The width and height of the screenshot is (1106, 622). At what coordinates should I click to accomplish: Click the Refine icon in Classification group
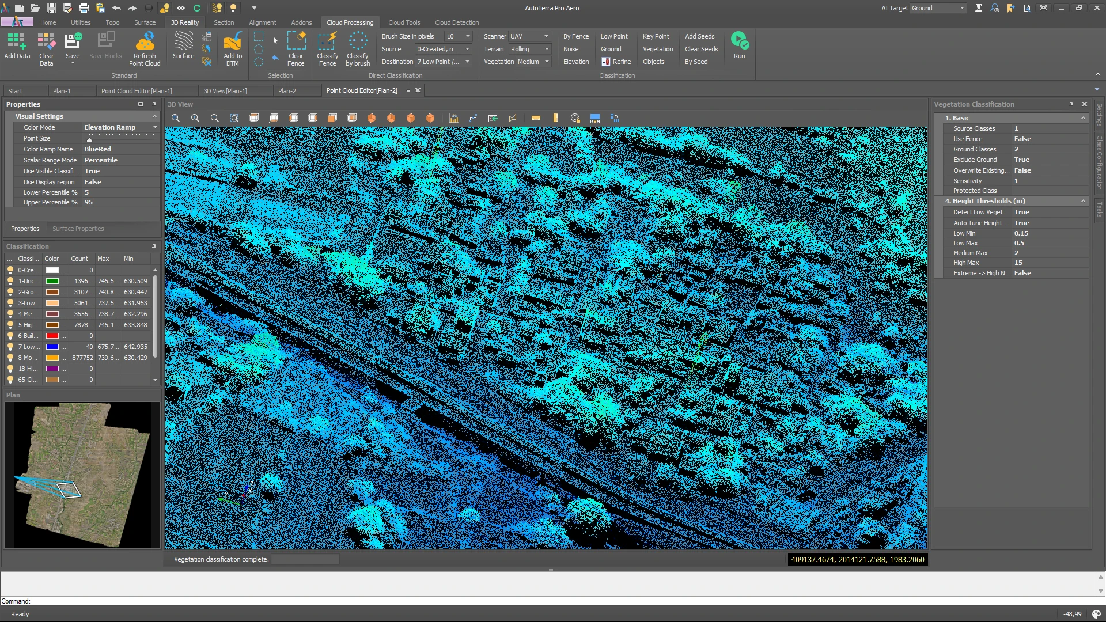pos(616,62)
